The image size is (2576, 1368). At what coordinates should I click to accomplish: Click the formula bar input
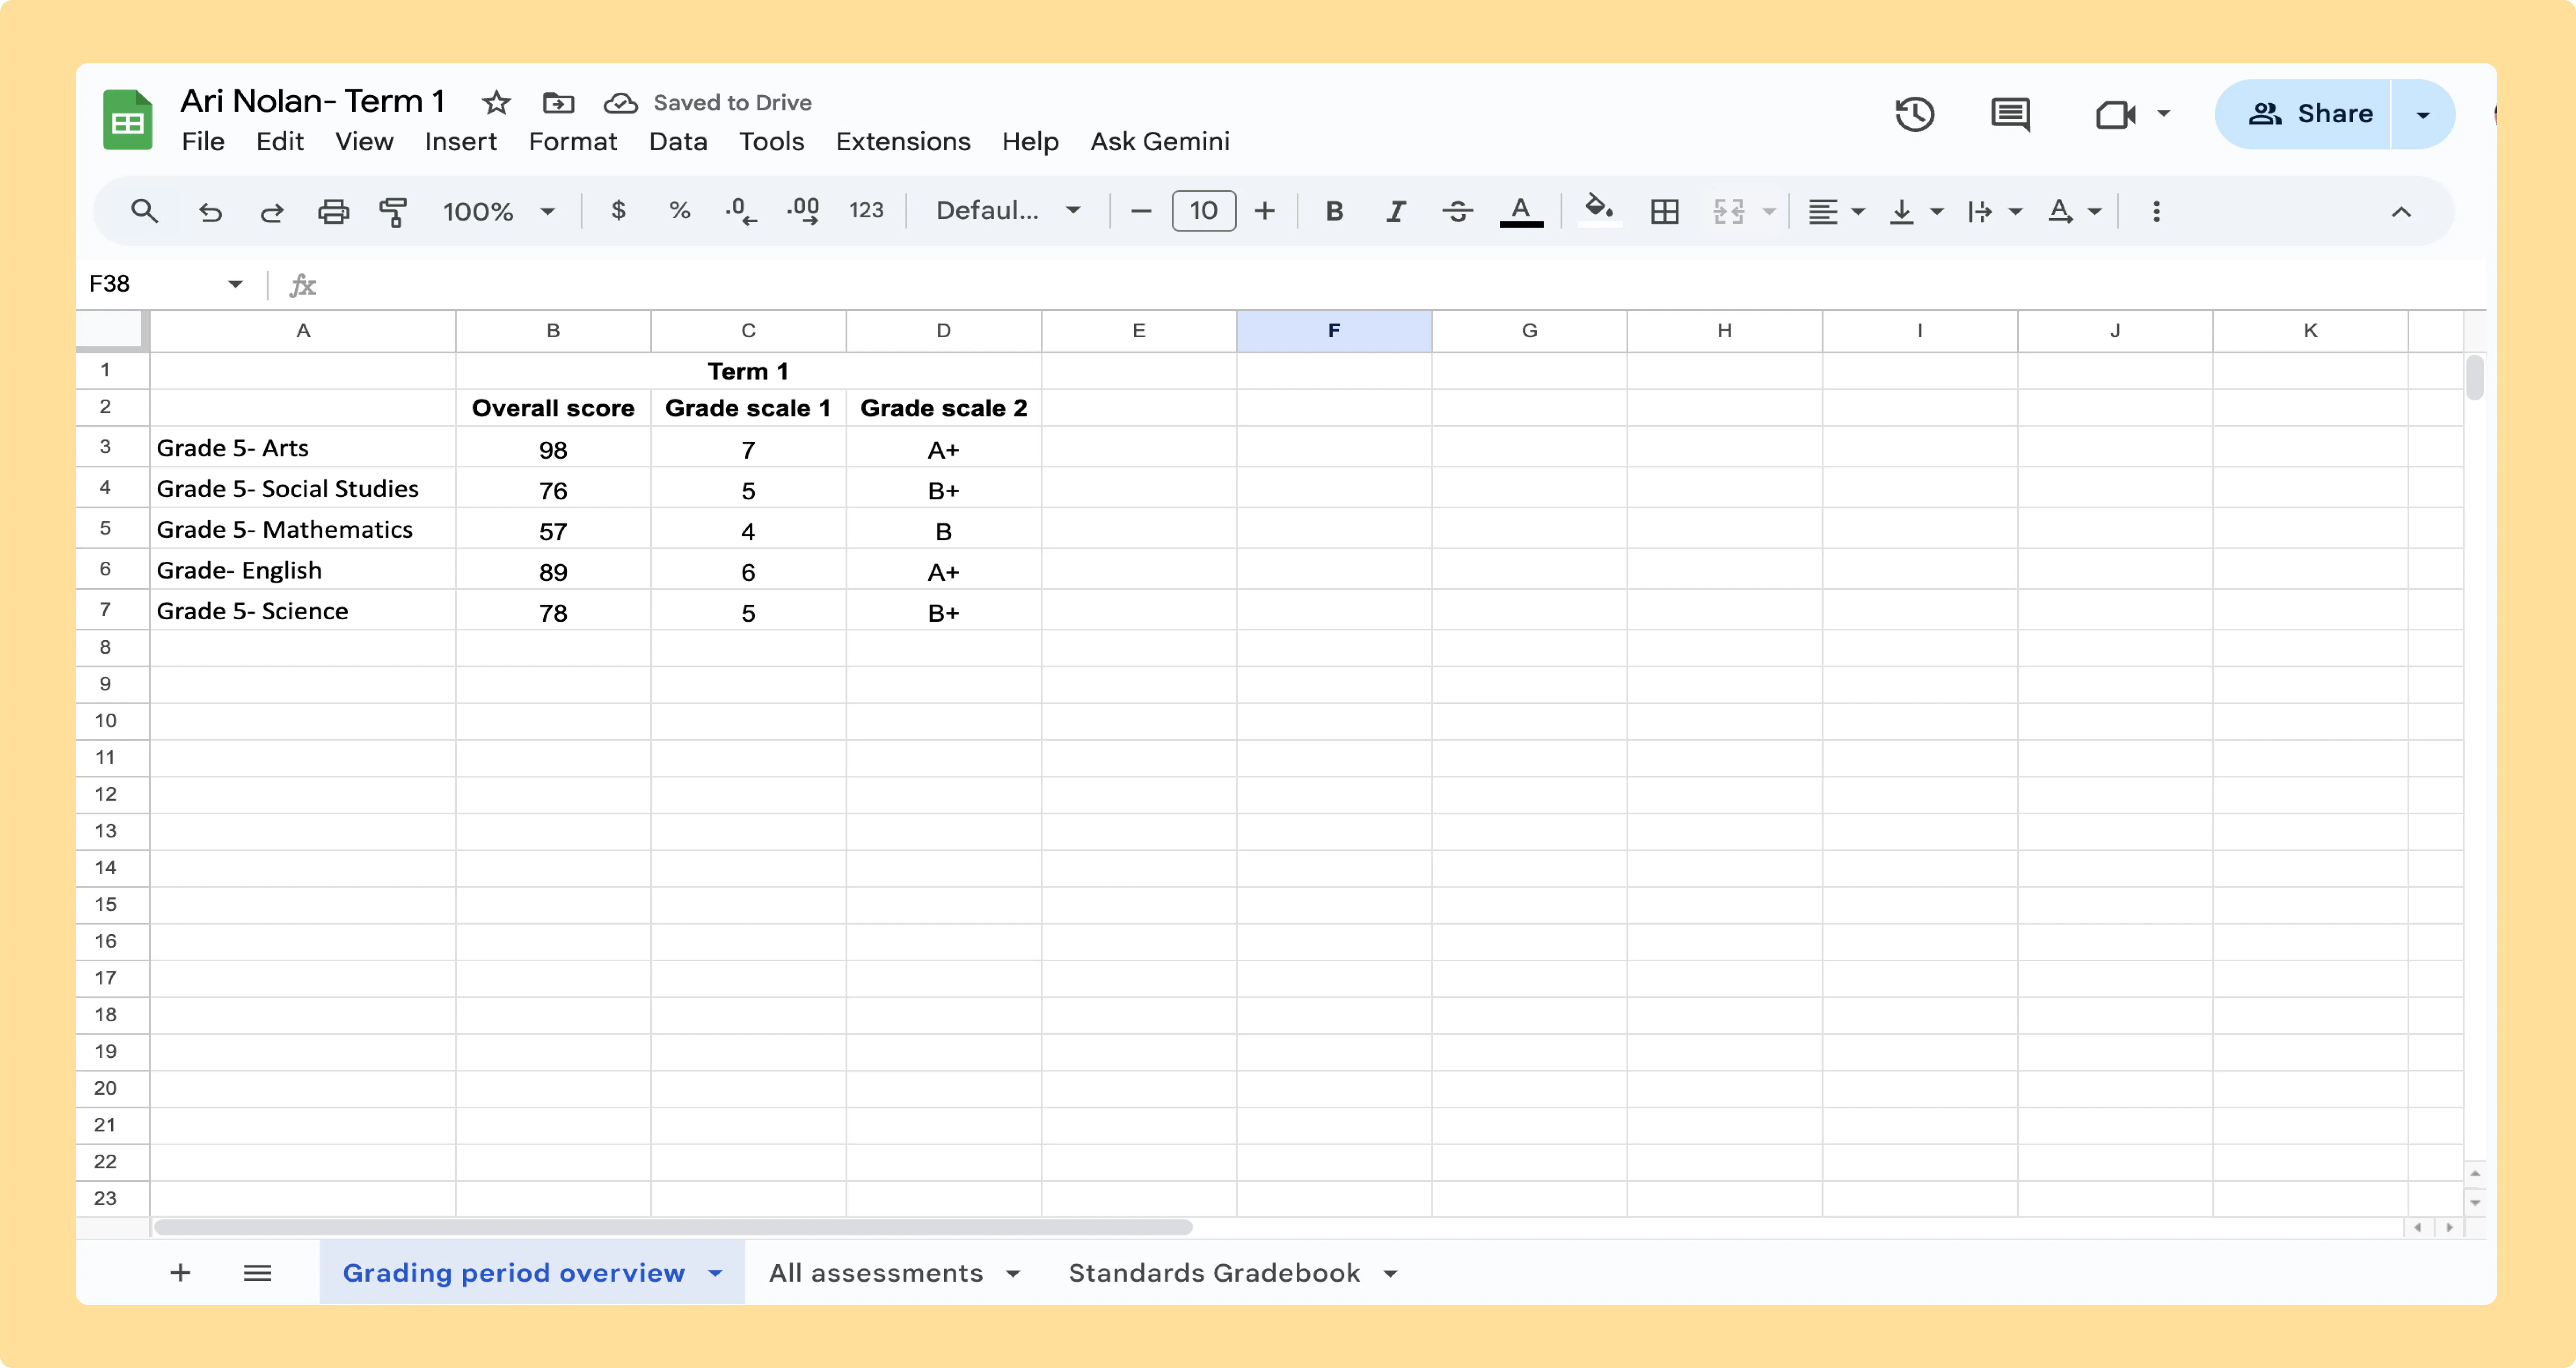(1400, 285)
